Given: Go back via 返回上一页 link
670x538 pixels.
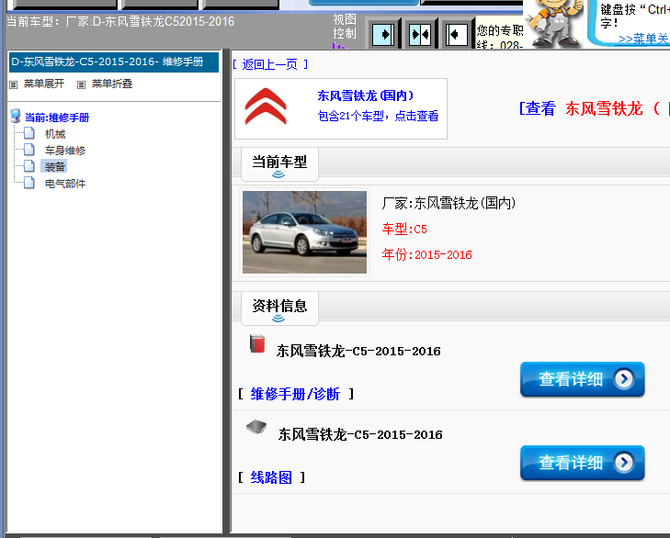Looking at the screenshot, I should [x=270, y=64].
